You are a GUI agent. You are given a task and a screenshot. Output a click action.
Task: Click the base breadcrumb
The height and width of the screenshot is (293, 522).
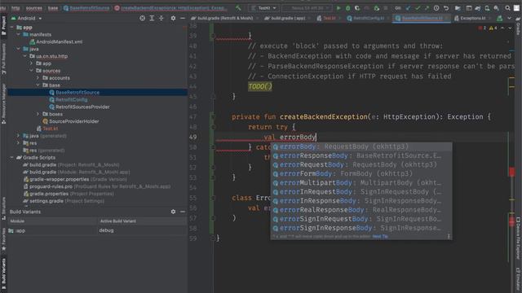point(53,8)
